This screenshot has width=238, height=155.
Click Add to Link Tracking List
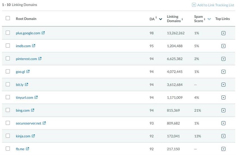(216, 5)
